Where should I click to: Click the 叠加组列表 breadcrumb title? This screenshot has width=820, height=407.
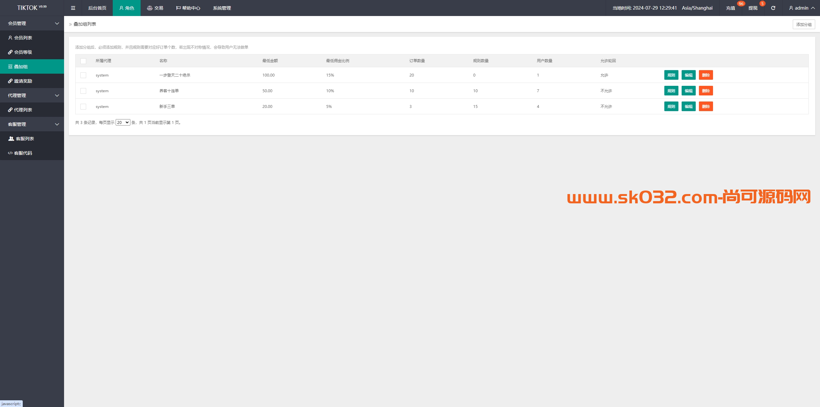click(85, 24)
